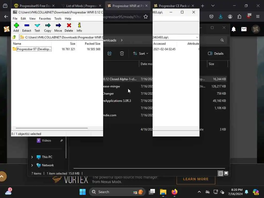264x198 pixels.
Task: Open the Edit menu in 7-Zip
Action: click(23, 19)
